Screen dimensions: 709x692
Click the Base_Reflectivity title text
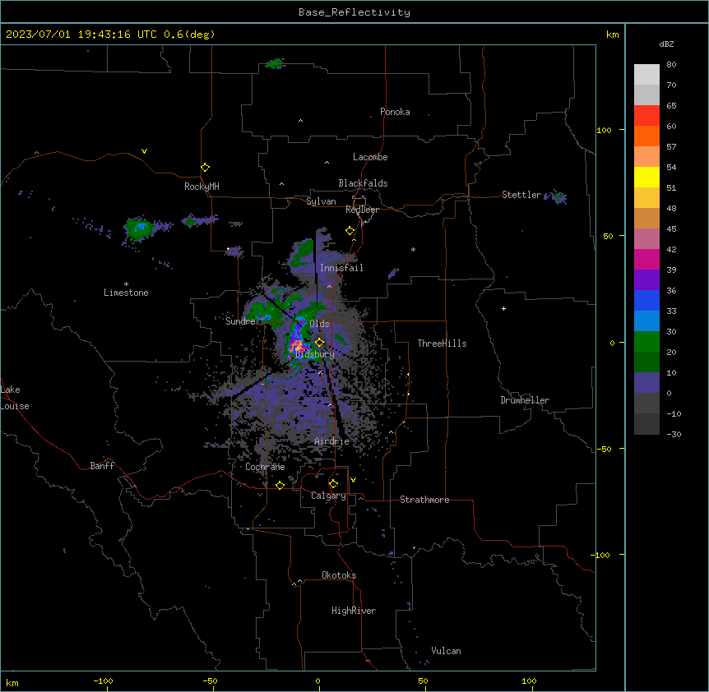pyautogui.click(x=354, y=12)
